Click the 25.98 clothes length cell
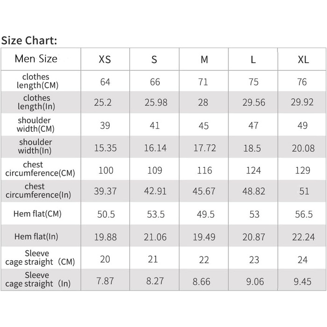The width and height of the screenshot is (327, 327). 156,102
